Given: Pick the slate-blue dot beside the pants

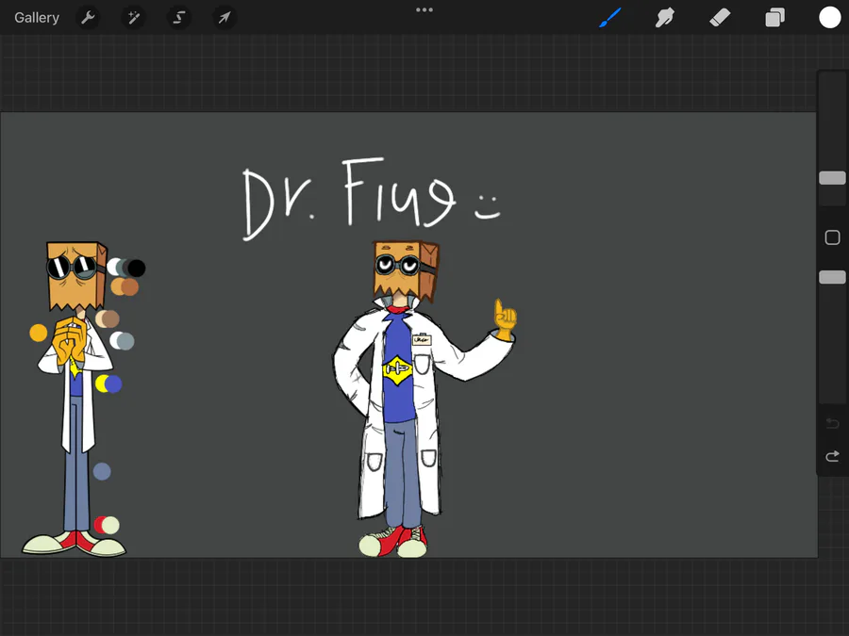Looking at the screenshot, I should (x=102, y=472).
